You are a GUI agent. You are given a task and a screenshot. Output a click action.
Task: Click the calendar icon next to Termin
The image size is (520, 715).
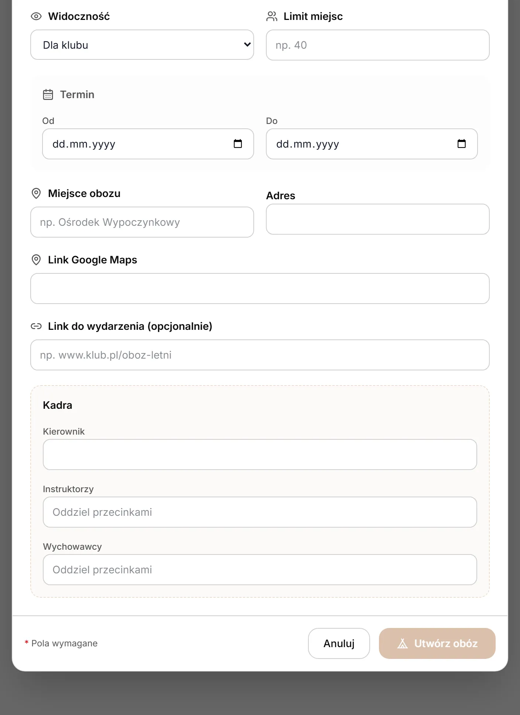point(48,94)
